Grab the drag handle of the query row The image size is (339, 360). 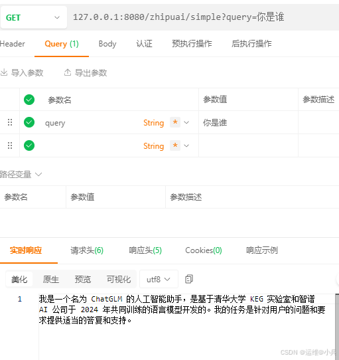point(10,122)
